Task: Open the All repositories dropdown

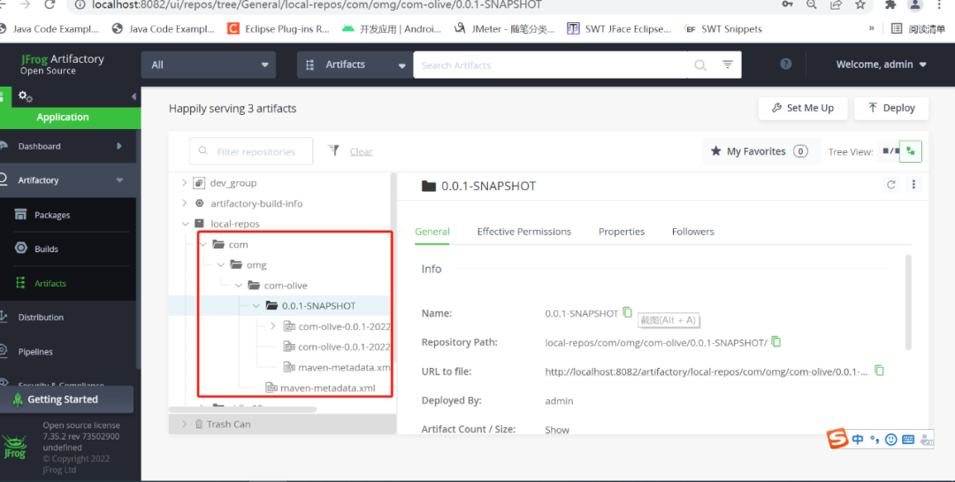Action: [209, 65]
